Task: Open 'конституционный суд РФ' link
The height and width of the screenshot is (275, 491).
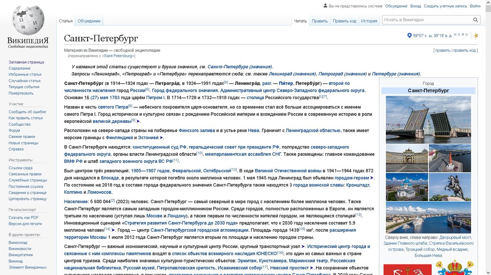Action: pyautogui.click(x=160, y=147)
